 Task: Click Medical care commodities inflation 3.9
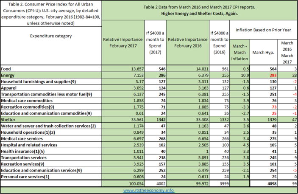pos(246,101)
